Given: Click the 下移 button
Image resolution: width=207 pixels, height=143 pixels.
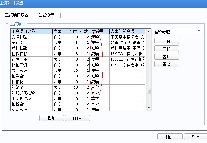Looking at the screenshot, I should (x=167, y=49).
